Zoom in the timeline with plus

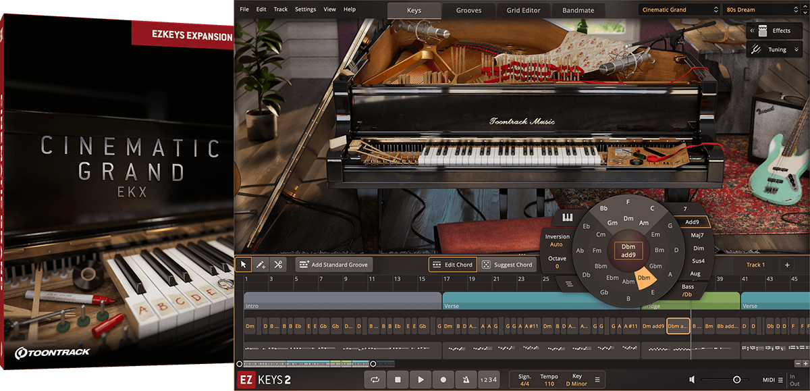805,363
